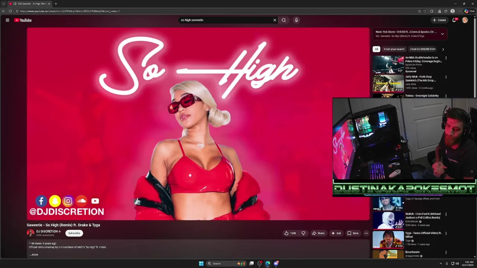Open options for Twista Overnight Celebrity
Screen dimensions: 477x268
(x=446, y=96)
